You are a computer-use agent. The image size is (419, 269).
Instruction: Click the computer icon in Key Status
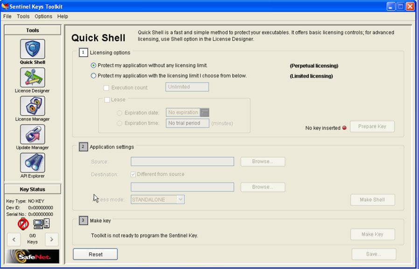click(41, 224)
